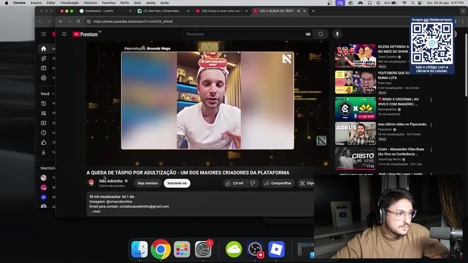Open on-screen keyboard in search box
Viewport: 468px width, 263px height.
point(308,34)
